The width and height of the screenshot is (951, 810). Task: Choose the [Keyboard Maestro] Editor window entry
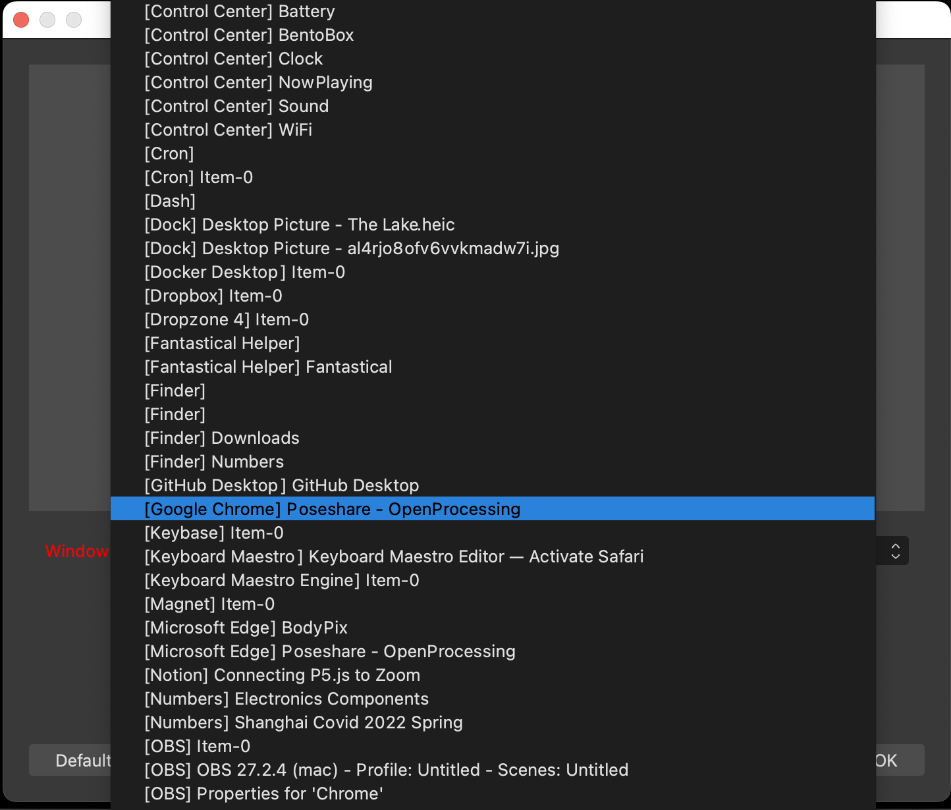[x=394, y=556]
